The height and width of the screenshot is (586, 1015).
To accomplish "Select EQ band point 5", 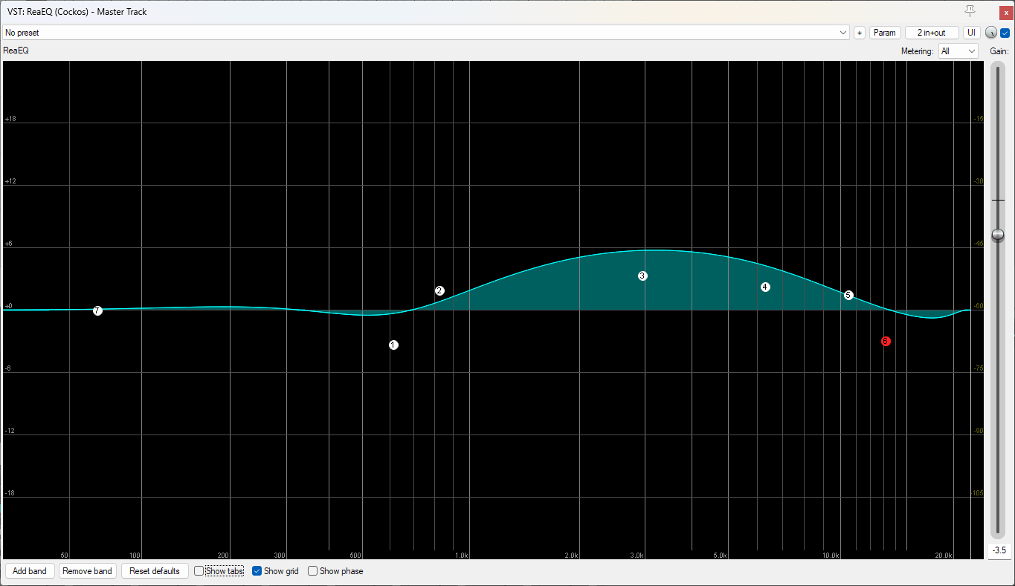I will tap(848, 295).
